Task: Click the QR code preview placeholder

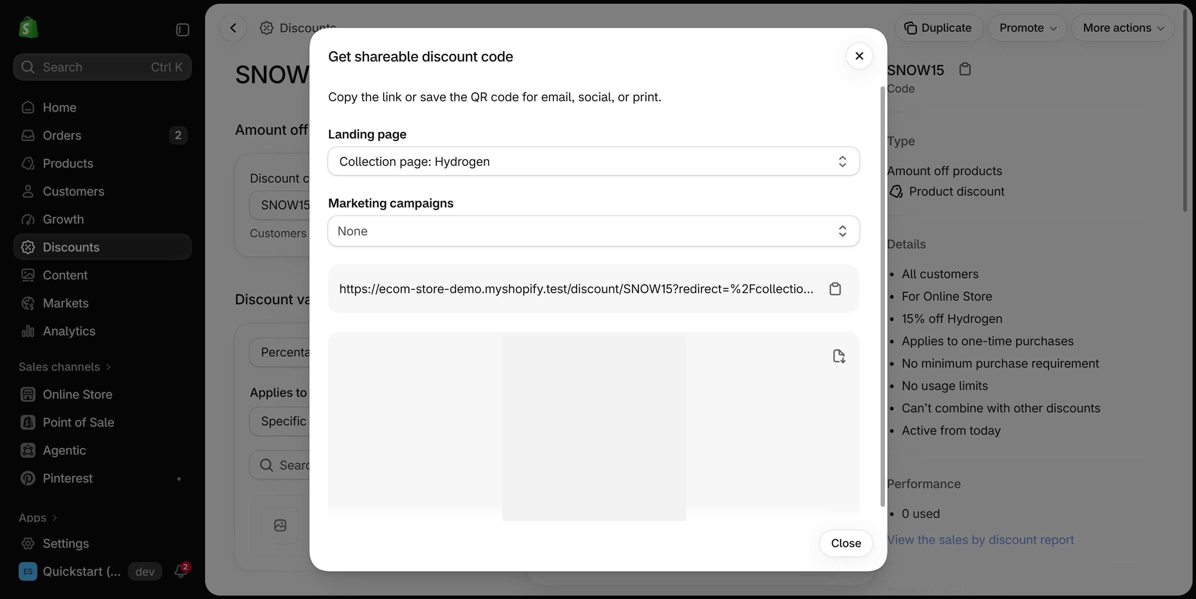Action: click(x=594, y=428)
